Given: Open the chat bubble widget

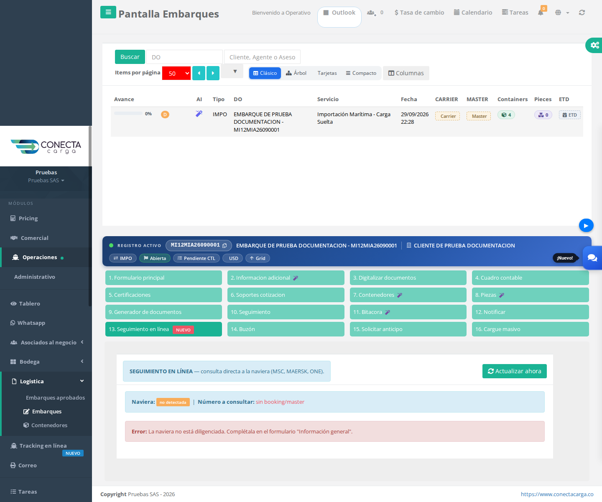Looking at the screenshot, I should click(x=592, y=258).
